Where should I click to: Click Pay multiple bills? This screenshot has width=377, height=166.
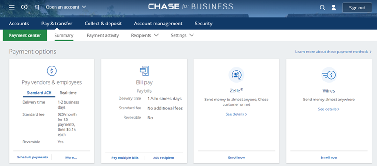(125, 157)
